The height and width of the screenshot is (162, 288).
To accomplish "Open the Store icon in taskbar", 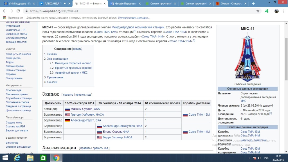I will (x=43, y=158).
